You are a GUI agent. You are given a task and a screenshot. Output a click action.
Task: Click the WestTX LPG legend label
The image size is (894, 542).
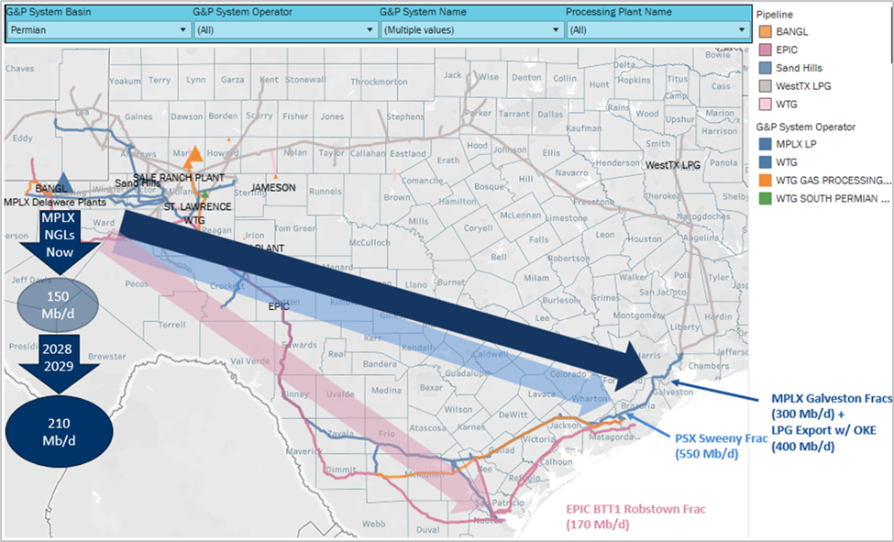[803, 86]
